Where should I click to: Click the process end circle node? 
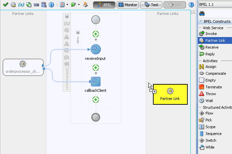tap(96, 117)
